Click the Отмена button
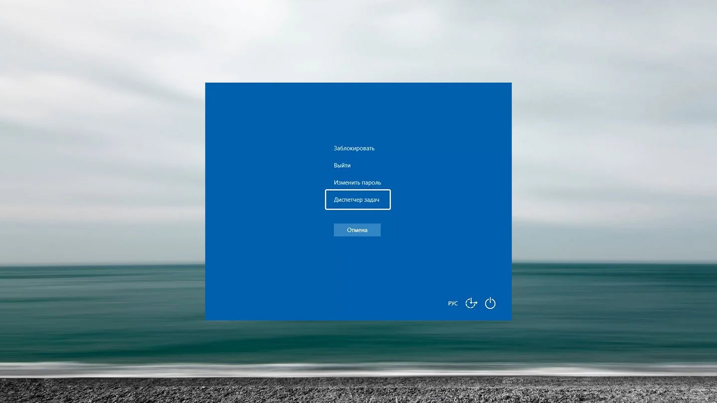717x403 pixels. pyautogui.click(x=357, y=230)
